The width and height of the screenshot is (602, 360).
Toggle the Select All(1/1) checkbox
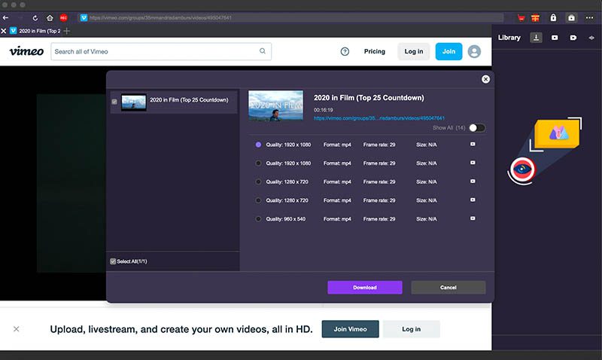113,261
